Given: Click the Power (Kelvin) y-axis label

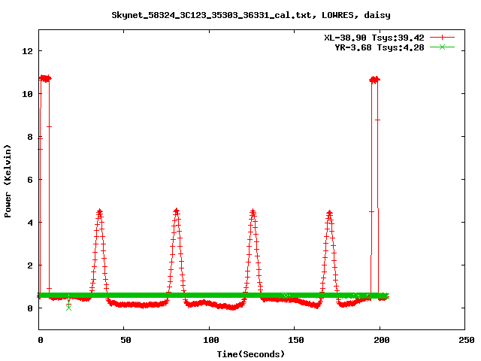Looking at the screenshot, I should click(8, 181).
